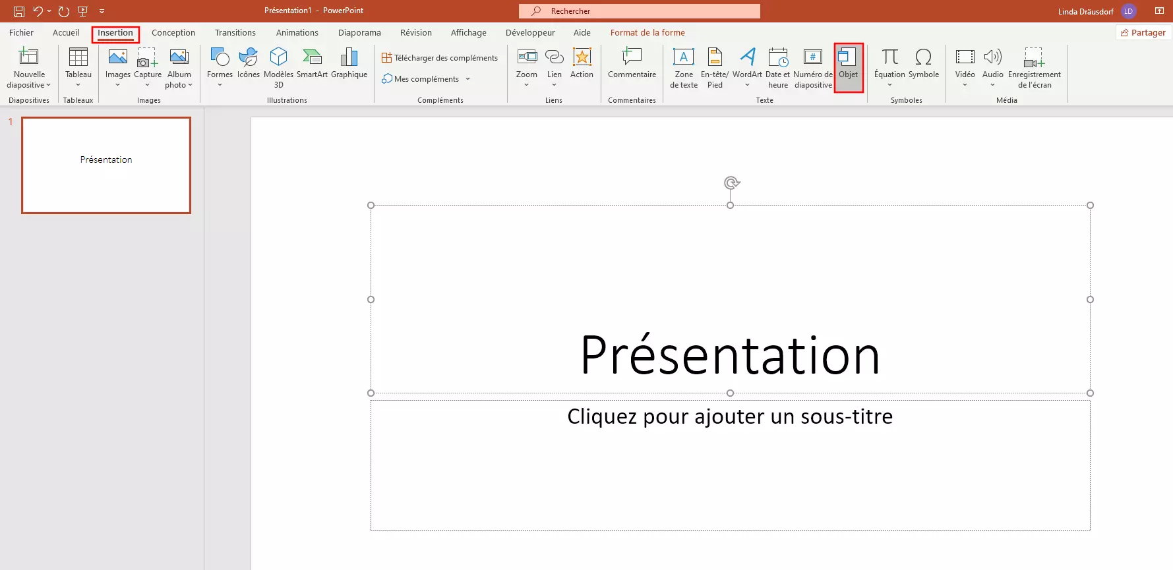Click the subtitle placeholder 'Cliquez pour ajouter un sous-titre'
Viewport: 1173px width, 570px height.
[730, 416]
